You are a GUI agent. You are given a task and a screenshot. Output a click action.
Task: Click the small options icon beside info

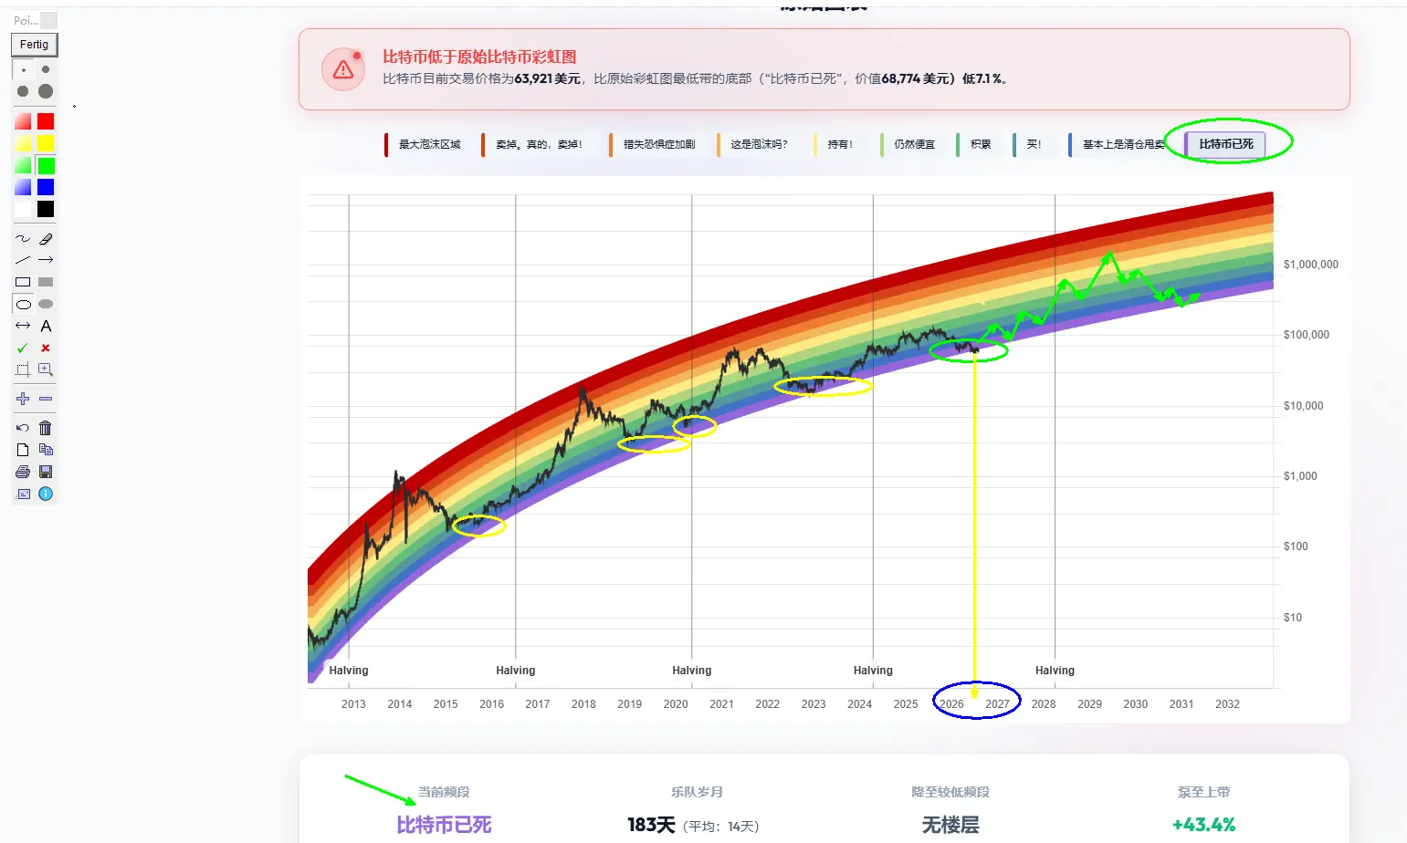point(23,494)
